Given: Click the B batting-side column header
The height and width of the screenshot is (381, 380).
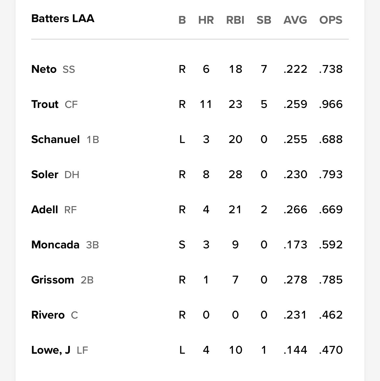Looking at the screenshot, I should point(182,20).
